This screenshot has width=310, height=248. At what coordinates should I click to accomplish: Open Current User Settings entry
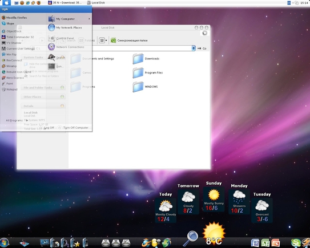pyautogui.click(x=18, y=48)
